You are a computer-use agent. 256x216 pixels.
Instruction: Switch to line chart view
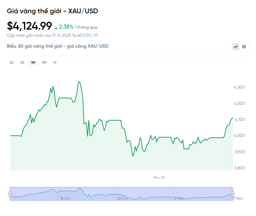(236, 47)
